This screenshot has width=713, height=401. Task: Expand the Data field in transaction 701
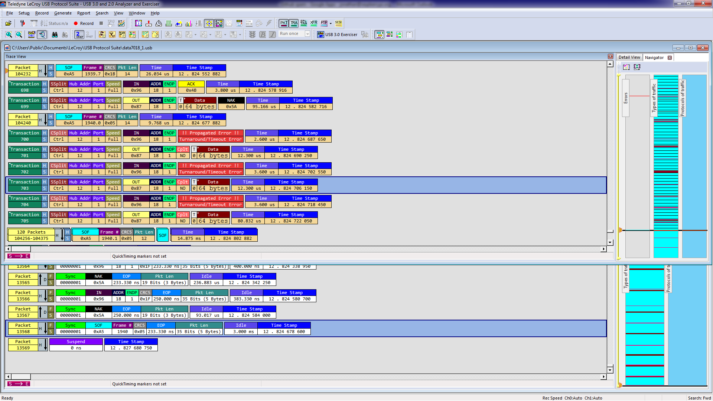[213, 153]
